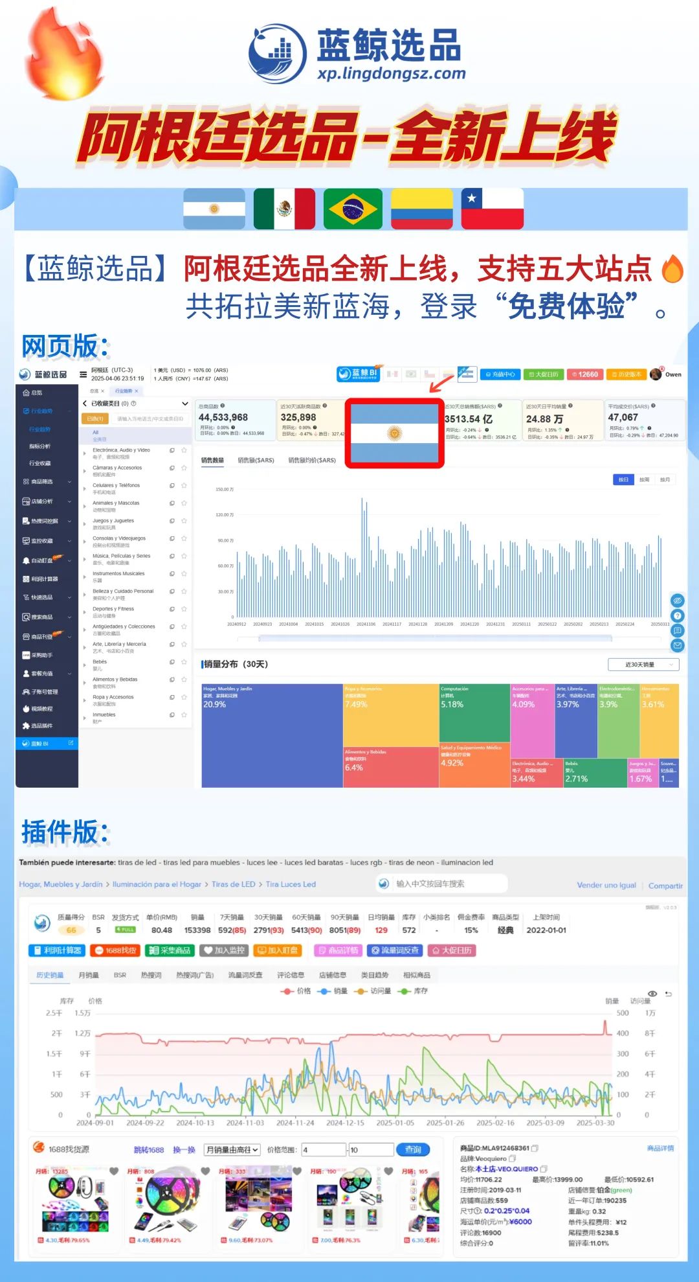Click the reset icon above plugin chart

(x=669, y=994)
